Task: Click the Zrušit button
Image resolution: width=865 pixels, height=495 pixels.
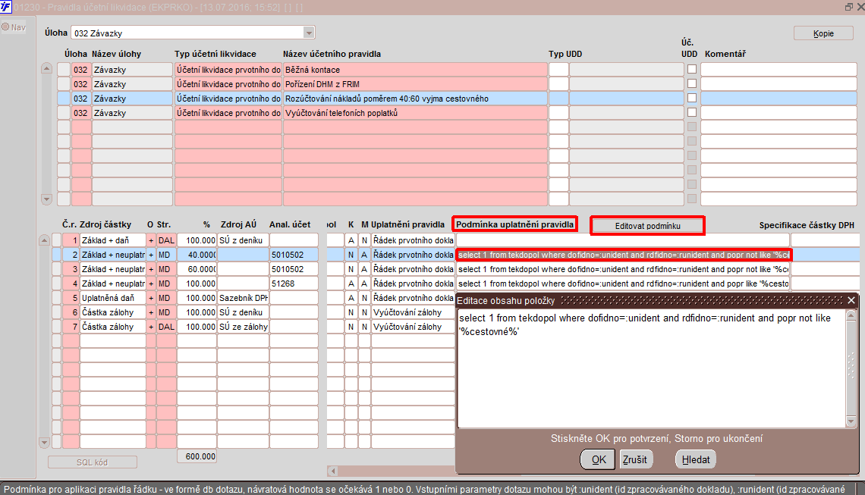Action: (x=634, y=459)
